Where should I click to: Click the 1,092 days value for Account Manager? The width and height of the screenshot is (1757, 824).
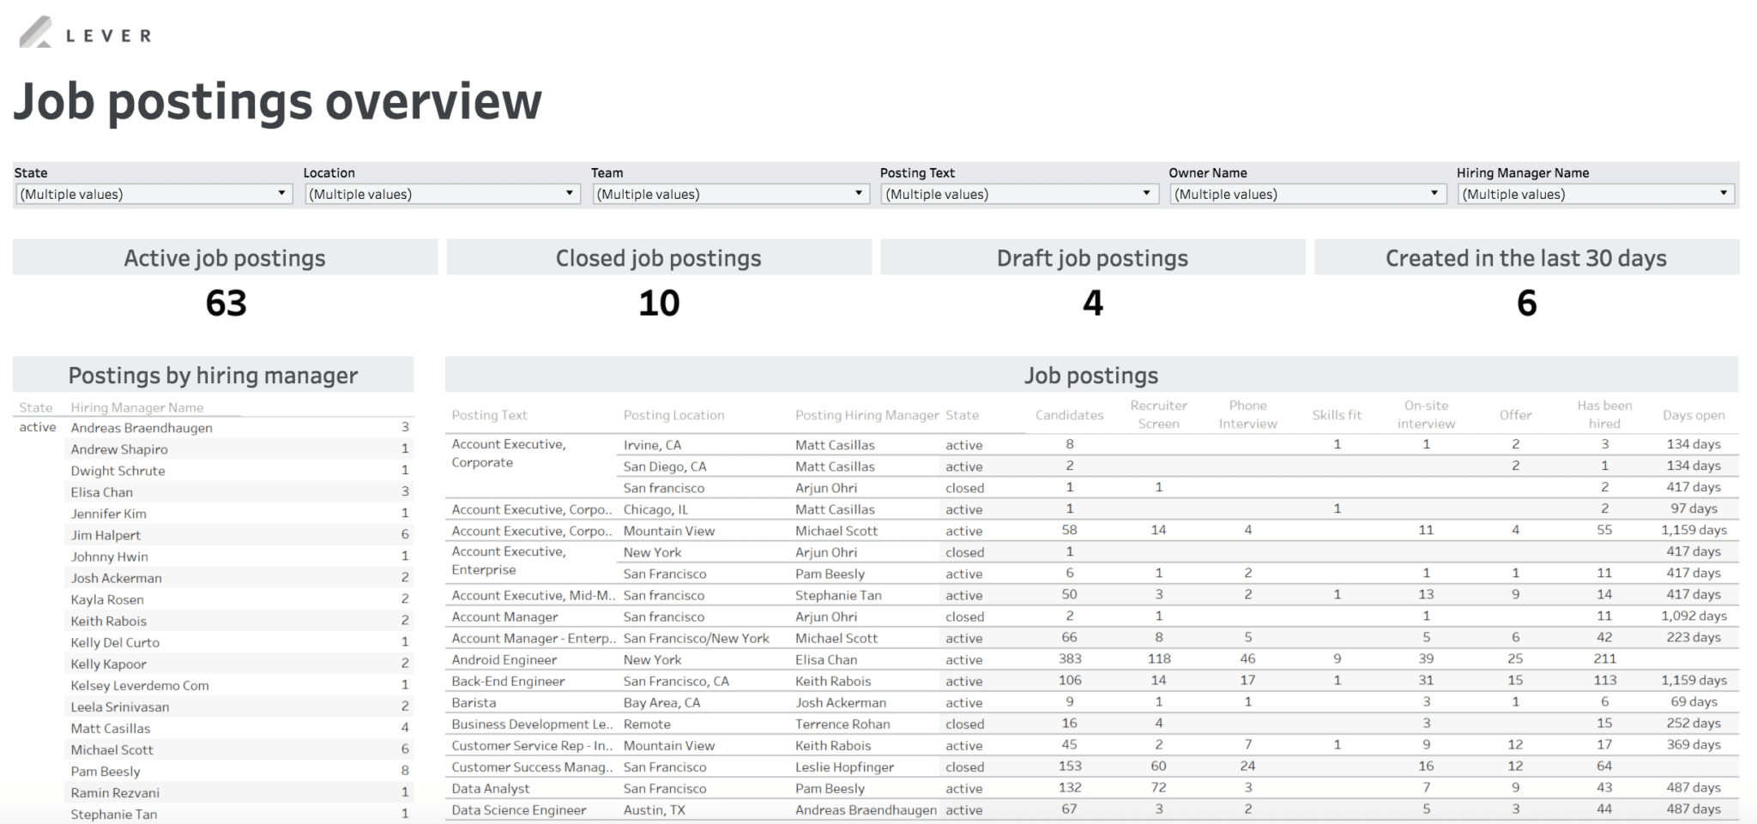[1694, 616]
